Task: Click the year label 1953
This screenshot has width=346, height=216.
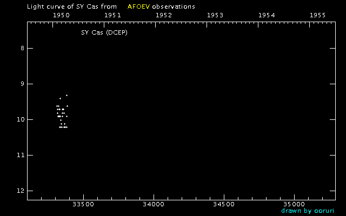Action: click(x=215, y=15)
